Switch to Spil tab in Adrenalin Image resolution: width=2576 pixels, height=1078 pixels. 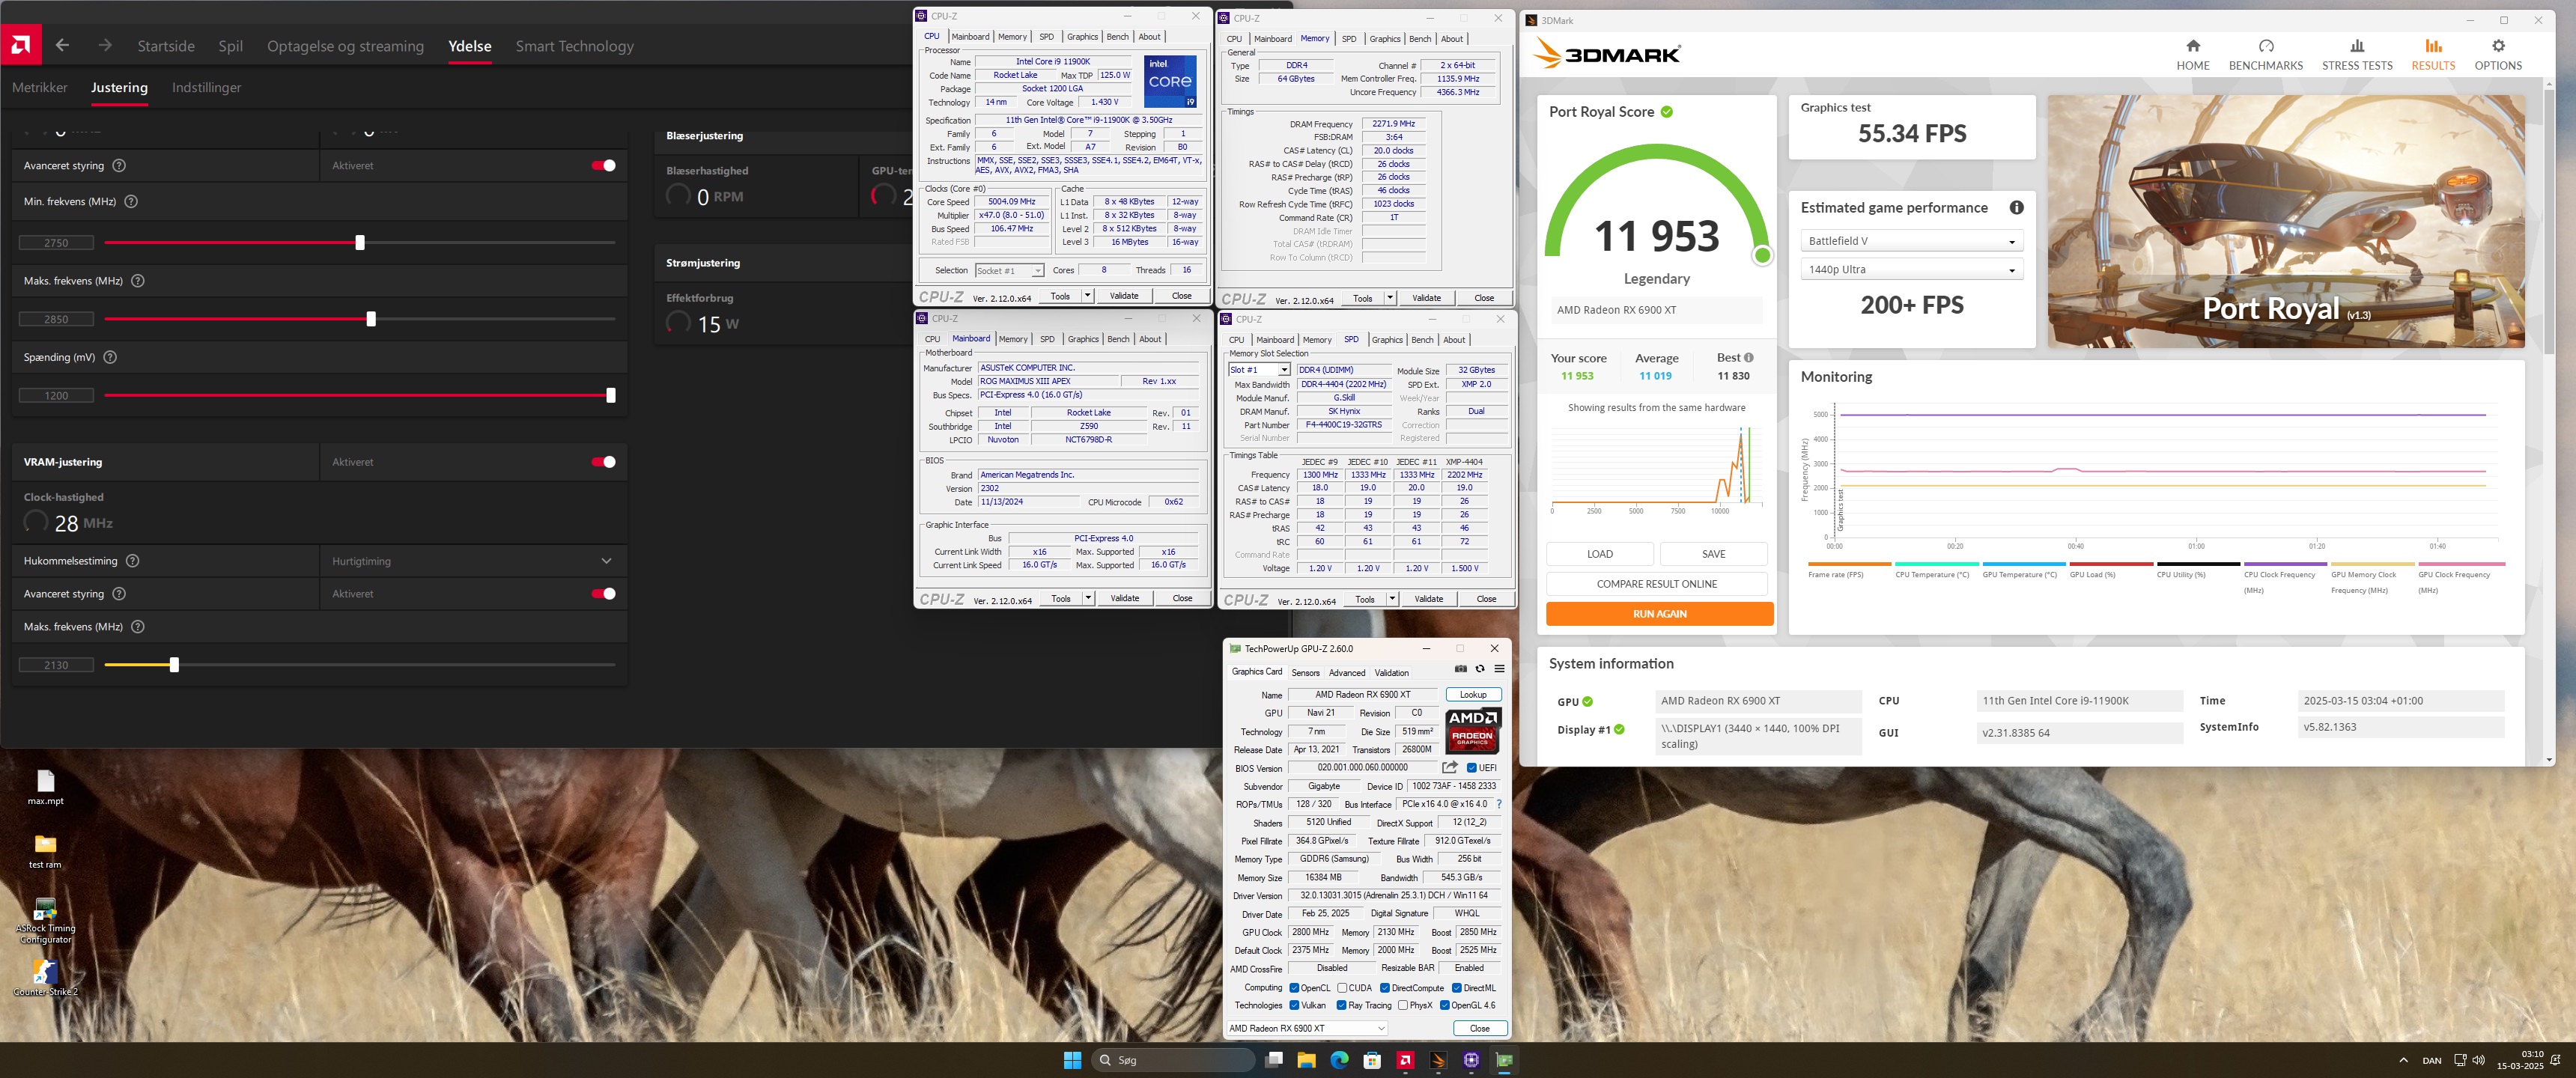(x=230, y=46)
